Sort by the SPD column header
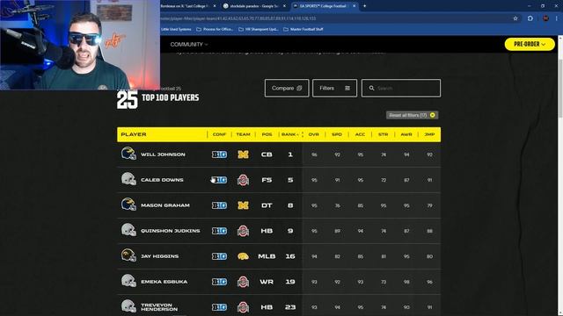Screen dimensions: 563x316 click(x=336, y=134)
